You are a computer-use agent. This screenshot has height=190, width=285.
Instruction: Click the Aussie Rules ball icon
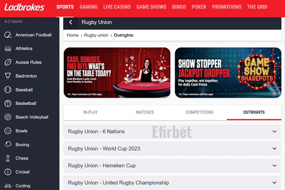[8, 62]
